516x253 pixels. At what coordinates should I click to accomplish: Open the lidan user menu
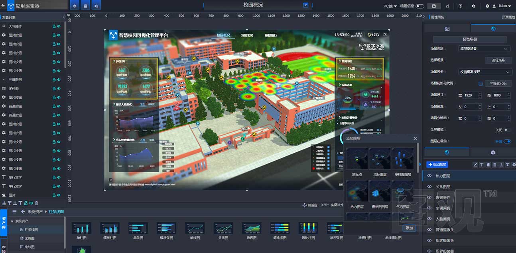click(504, 6)
